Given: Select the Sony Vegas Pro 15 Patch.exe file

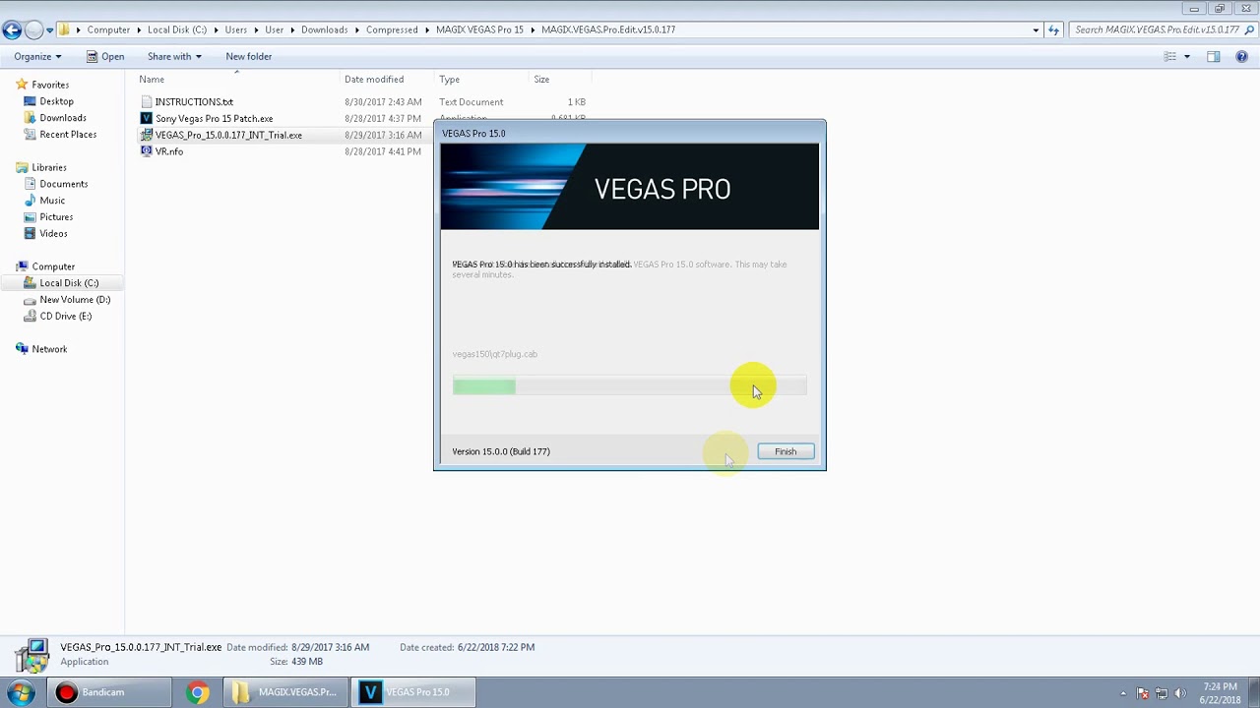Looking at the screenshot, I should pos(215,118).
